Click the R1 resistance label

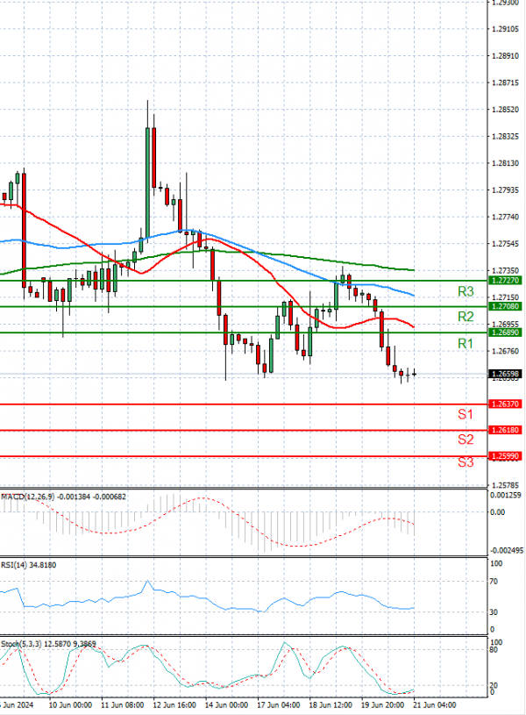466,344
